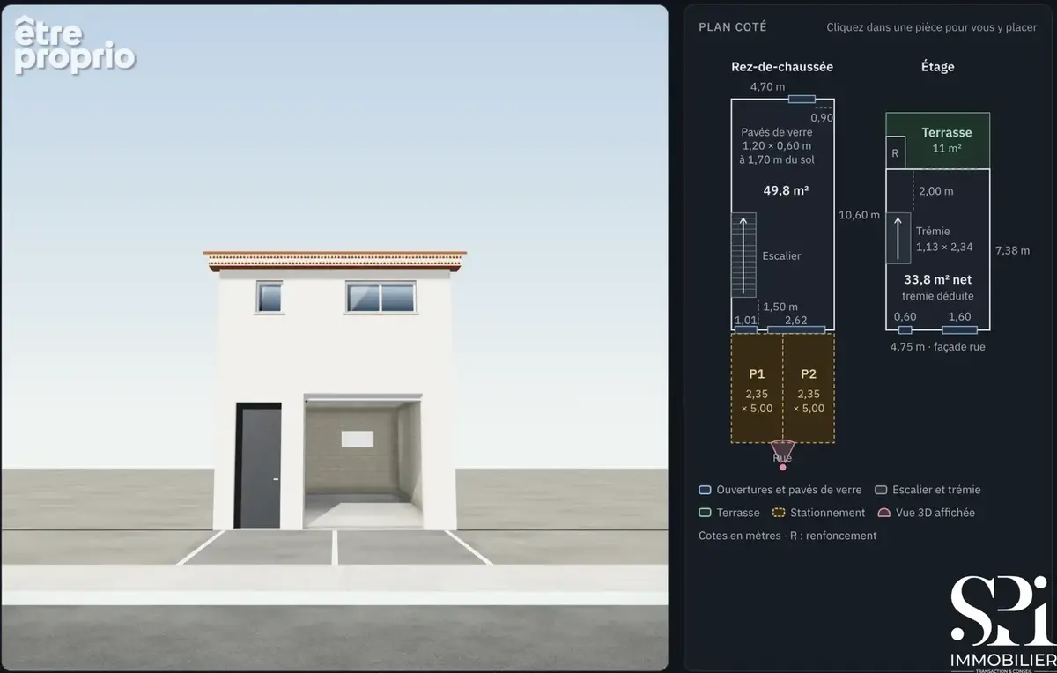
Task: Click the green Terrasse legend swatch
Action: point(705,513)
